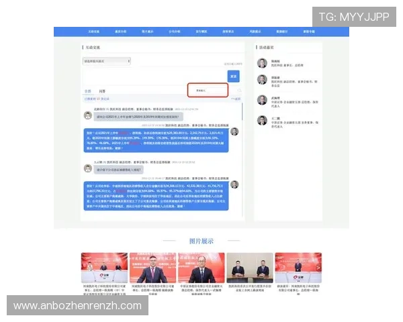
Task: Open the 公司介绍 navigation item
Action: [x=175, y=32]
